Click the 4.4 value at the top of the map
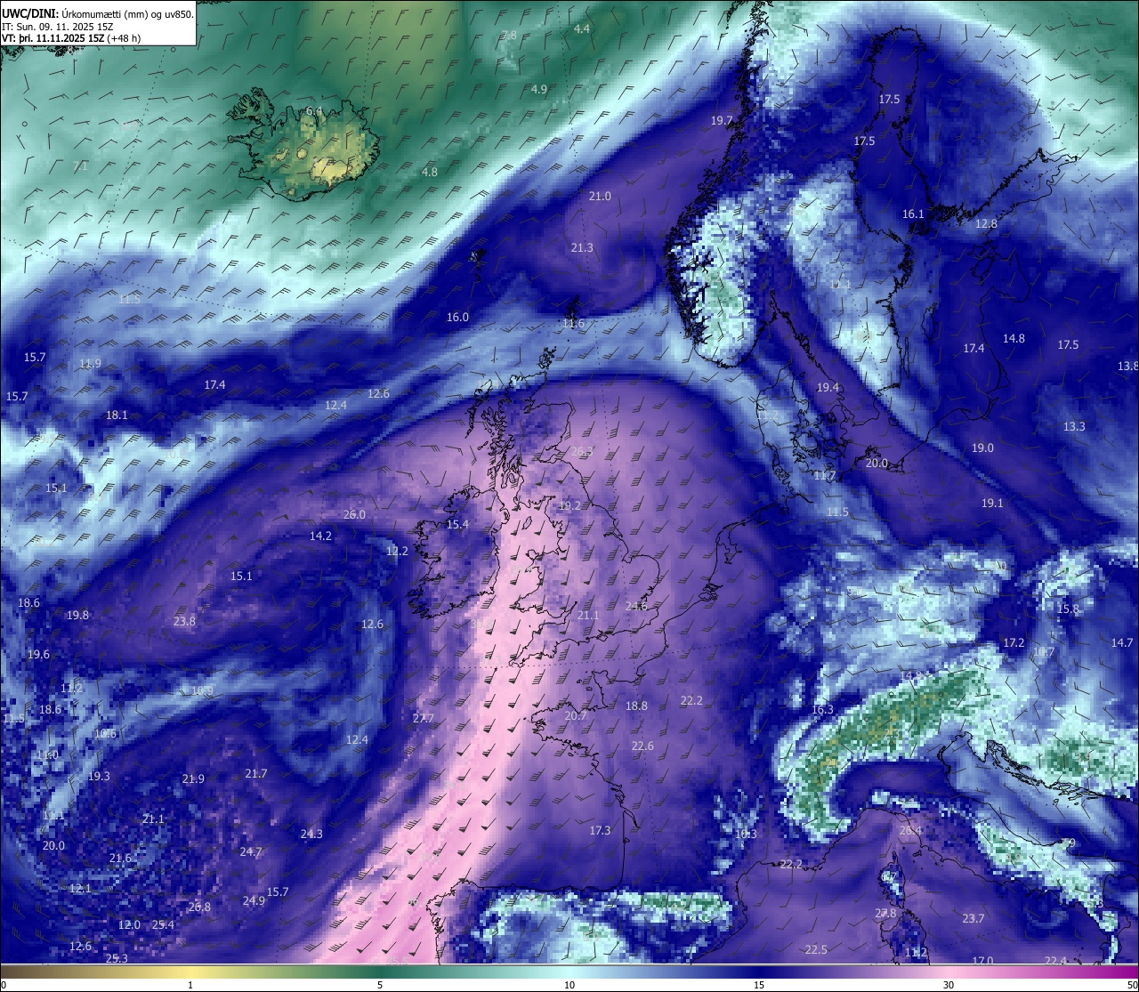Image resolution: width=1139 pixels, height=992 pixels. click(x=581, y=29)
